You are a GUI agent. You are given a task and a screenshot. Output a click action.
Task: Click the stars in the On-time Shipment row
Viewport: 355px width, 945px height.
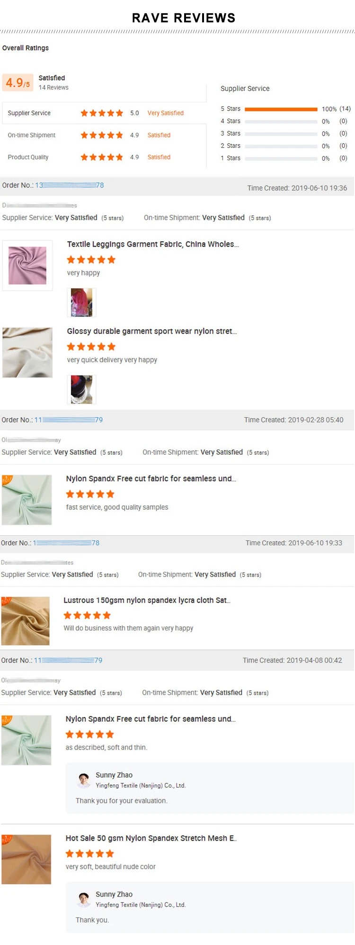(102, 135)
